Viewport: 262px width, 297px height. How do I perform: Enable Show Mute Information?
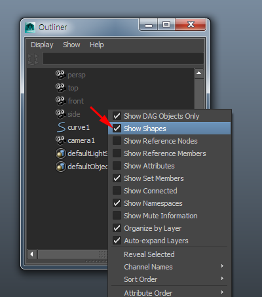117,216
